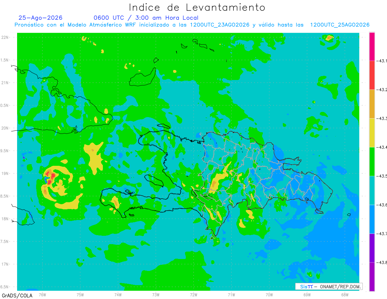
Task: Click legend value -43.4
Action: [x=382, y=147]
